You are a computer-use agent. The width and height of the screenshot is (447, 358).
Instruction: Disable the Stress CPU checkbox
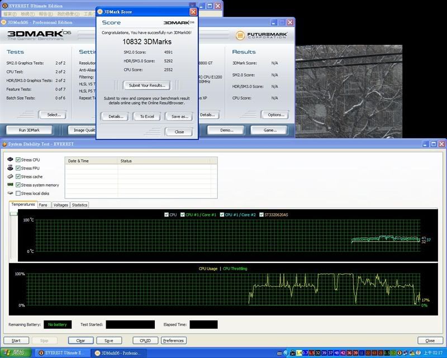coord(18,160)
